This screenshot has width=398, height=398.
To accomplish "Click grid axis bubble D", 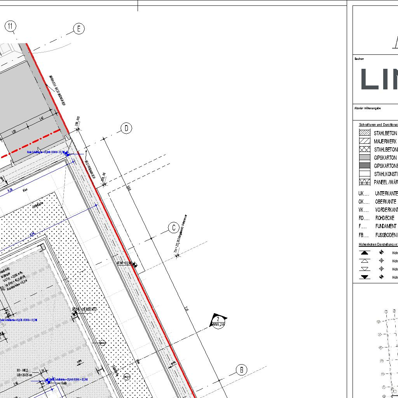I will pyautogui.click(x=126, y=128).
